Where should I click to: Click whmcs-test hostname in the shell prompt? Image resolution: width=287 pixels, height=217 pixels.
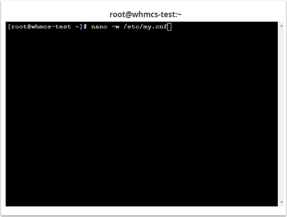51,27
